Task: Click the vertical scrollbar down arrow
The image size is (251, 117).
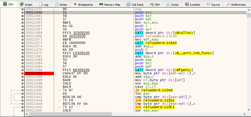Action: click(249, 110)
